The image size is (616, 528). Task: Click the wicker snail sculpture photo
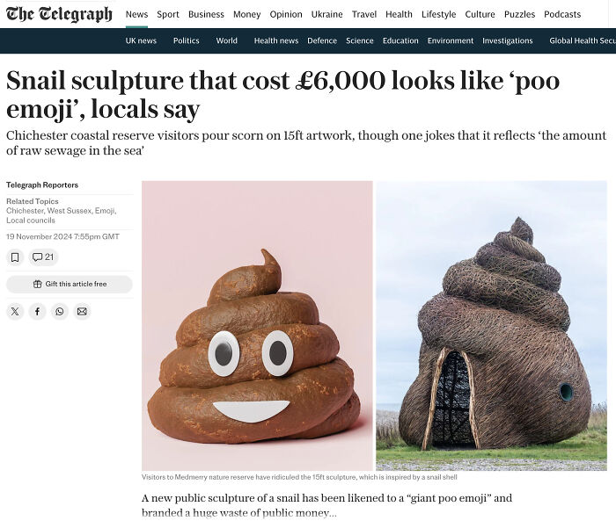click(491, 326)
